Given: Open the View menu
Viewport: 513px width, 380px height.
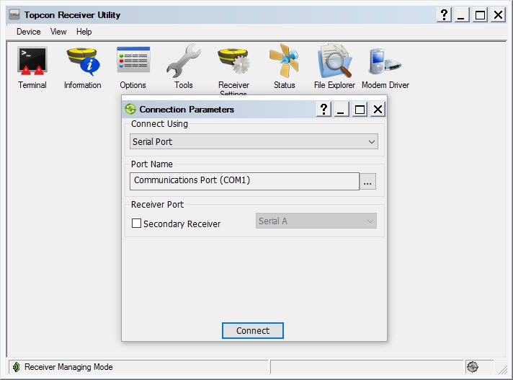Looking at the screenshot, I should [58, 32].
